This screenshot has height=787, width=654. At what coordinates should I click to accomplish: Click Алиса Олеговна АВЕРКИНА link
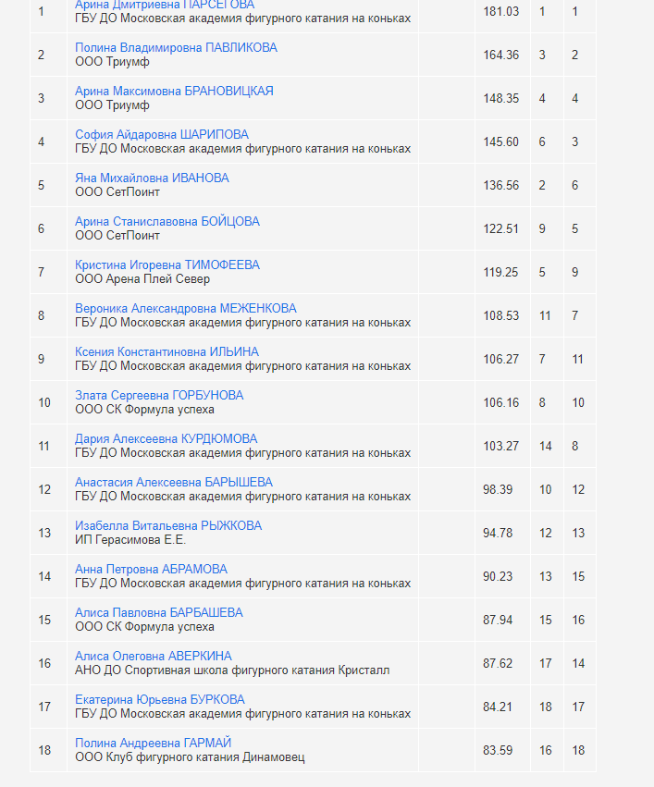point(153,656)
